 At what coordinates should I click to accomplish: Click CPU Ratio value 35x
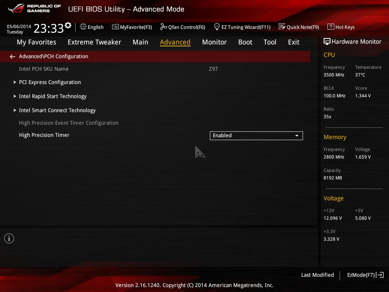pos(327,116)
